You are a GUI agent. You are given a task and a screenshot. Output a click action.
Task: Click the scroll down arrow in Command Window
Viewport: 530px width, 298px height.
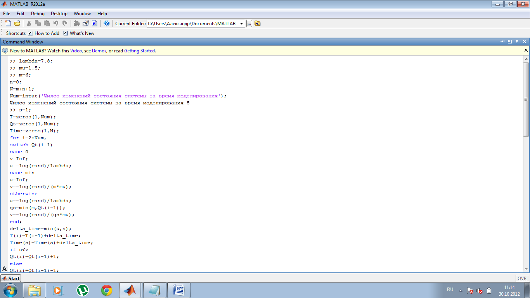(526, 269)
